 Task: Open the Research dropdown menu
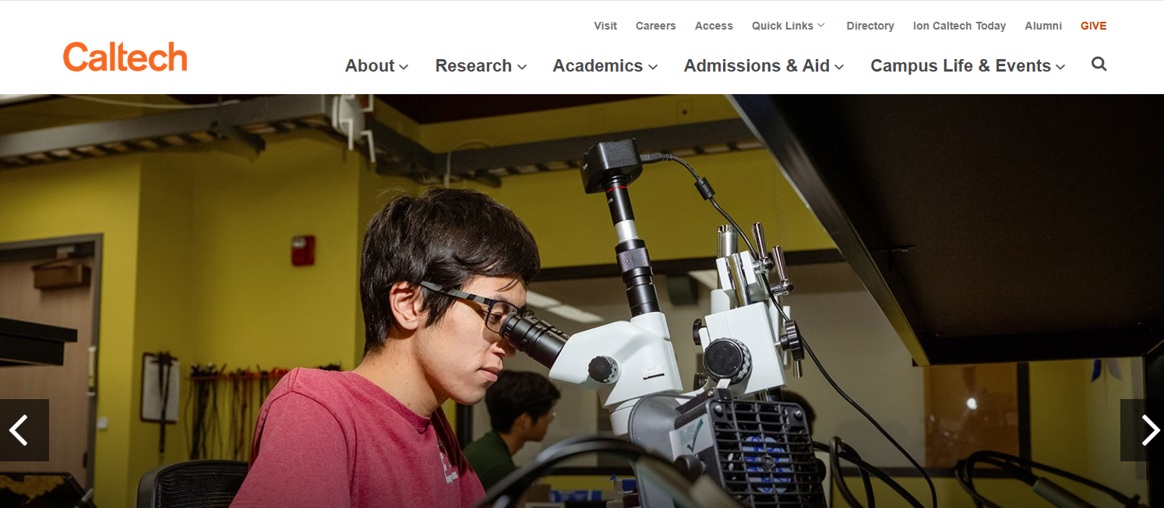481,66
